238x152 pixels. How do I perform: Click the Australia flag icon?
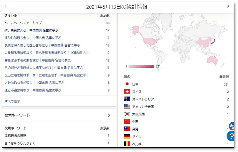pyautogui.click(x=127, y=99)
